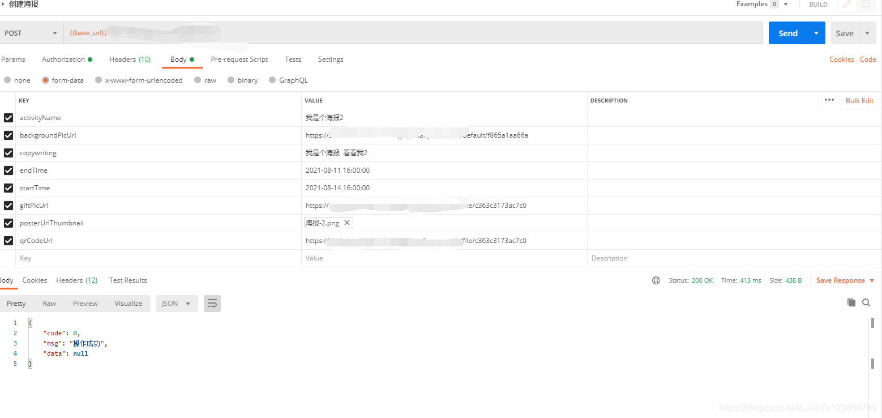
Task: Click the Bulk Edit link
Action: pos(859,100)
